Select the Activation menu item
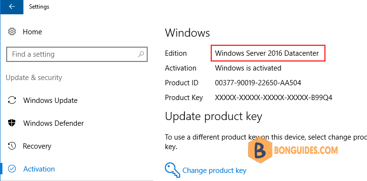This screenshot has width=367, height=181. (39, 169)
